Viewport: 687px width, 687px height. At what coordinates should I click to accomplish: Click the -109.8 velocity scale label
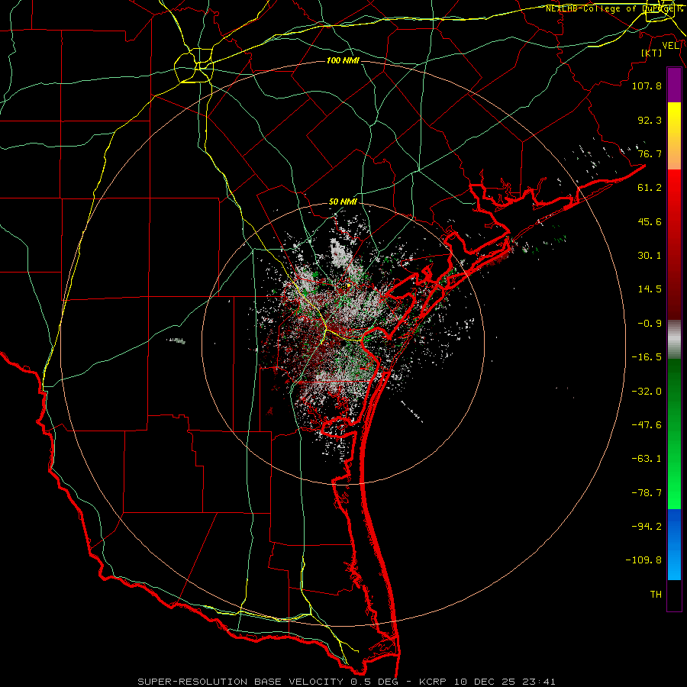(643, 560)
